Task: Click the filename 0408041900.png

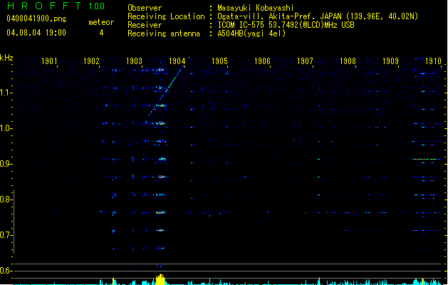Action: pos(36,19)
